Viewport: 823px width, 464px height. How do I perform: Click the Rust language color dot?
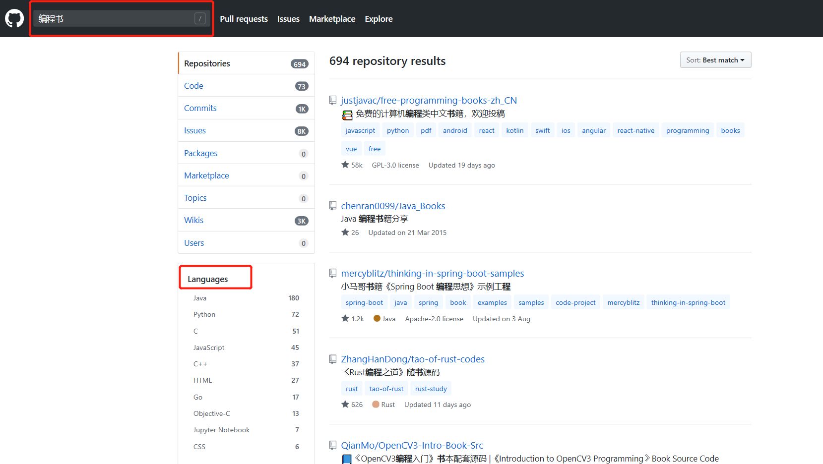point(376,404)
